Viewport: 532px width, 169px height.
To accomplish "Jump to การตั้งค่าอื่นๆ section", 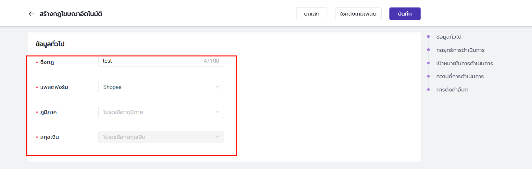I will click(x=452, y=90).
